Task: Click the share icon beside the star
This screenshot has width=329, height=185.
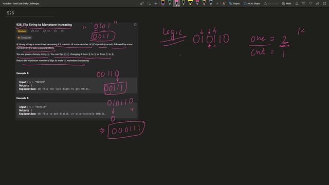Action: tap(62, 31)
